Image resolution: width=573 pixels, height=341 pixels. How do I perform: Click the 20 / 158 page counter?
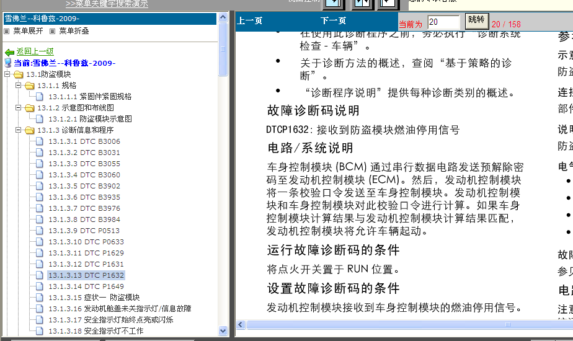506,24
